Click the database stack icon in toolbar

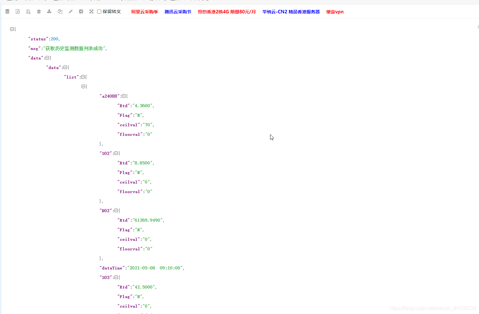pyautogui.click(x=7, y=11)
